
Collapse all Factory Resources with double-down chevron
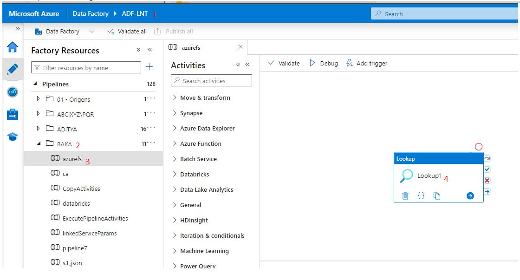139,50
